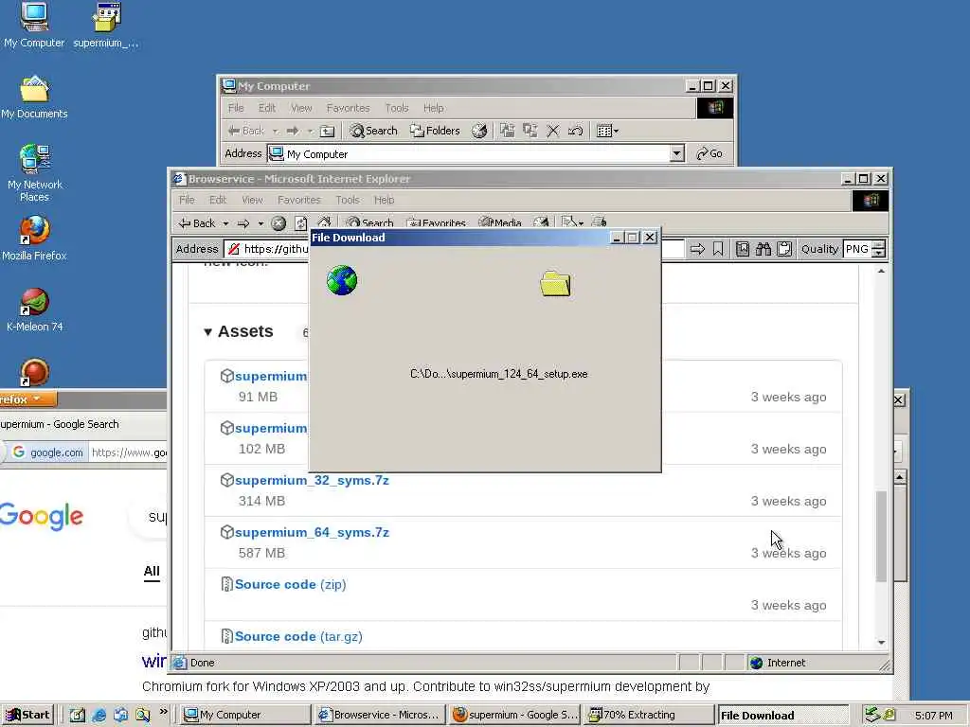970x727 pixels.
Task: Open the supermium setup file on desktop
Action: pyautogui.click(x=106, y=25)
